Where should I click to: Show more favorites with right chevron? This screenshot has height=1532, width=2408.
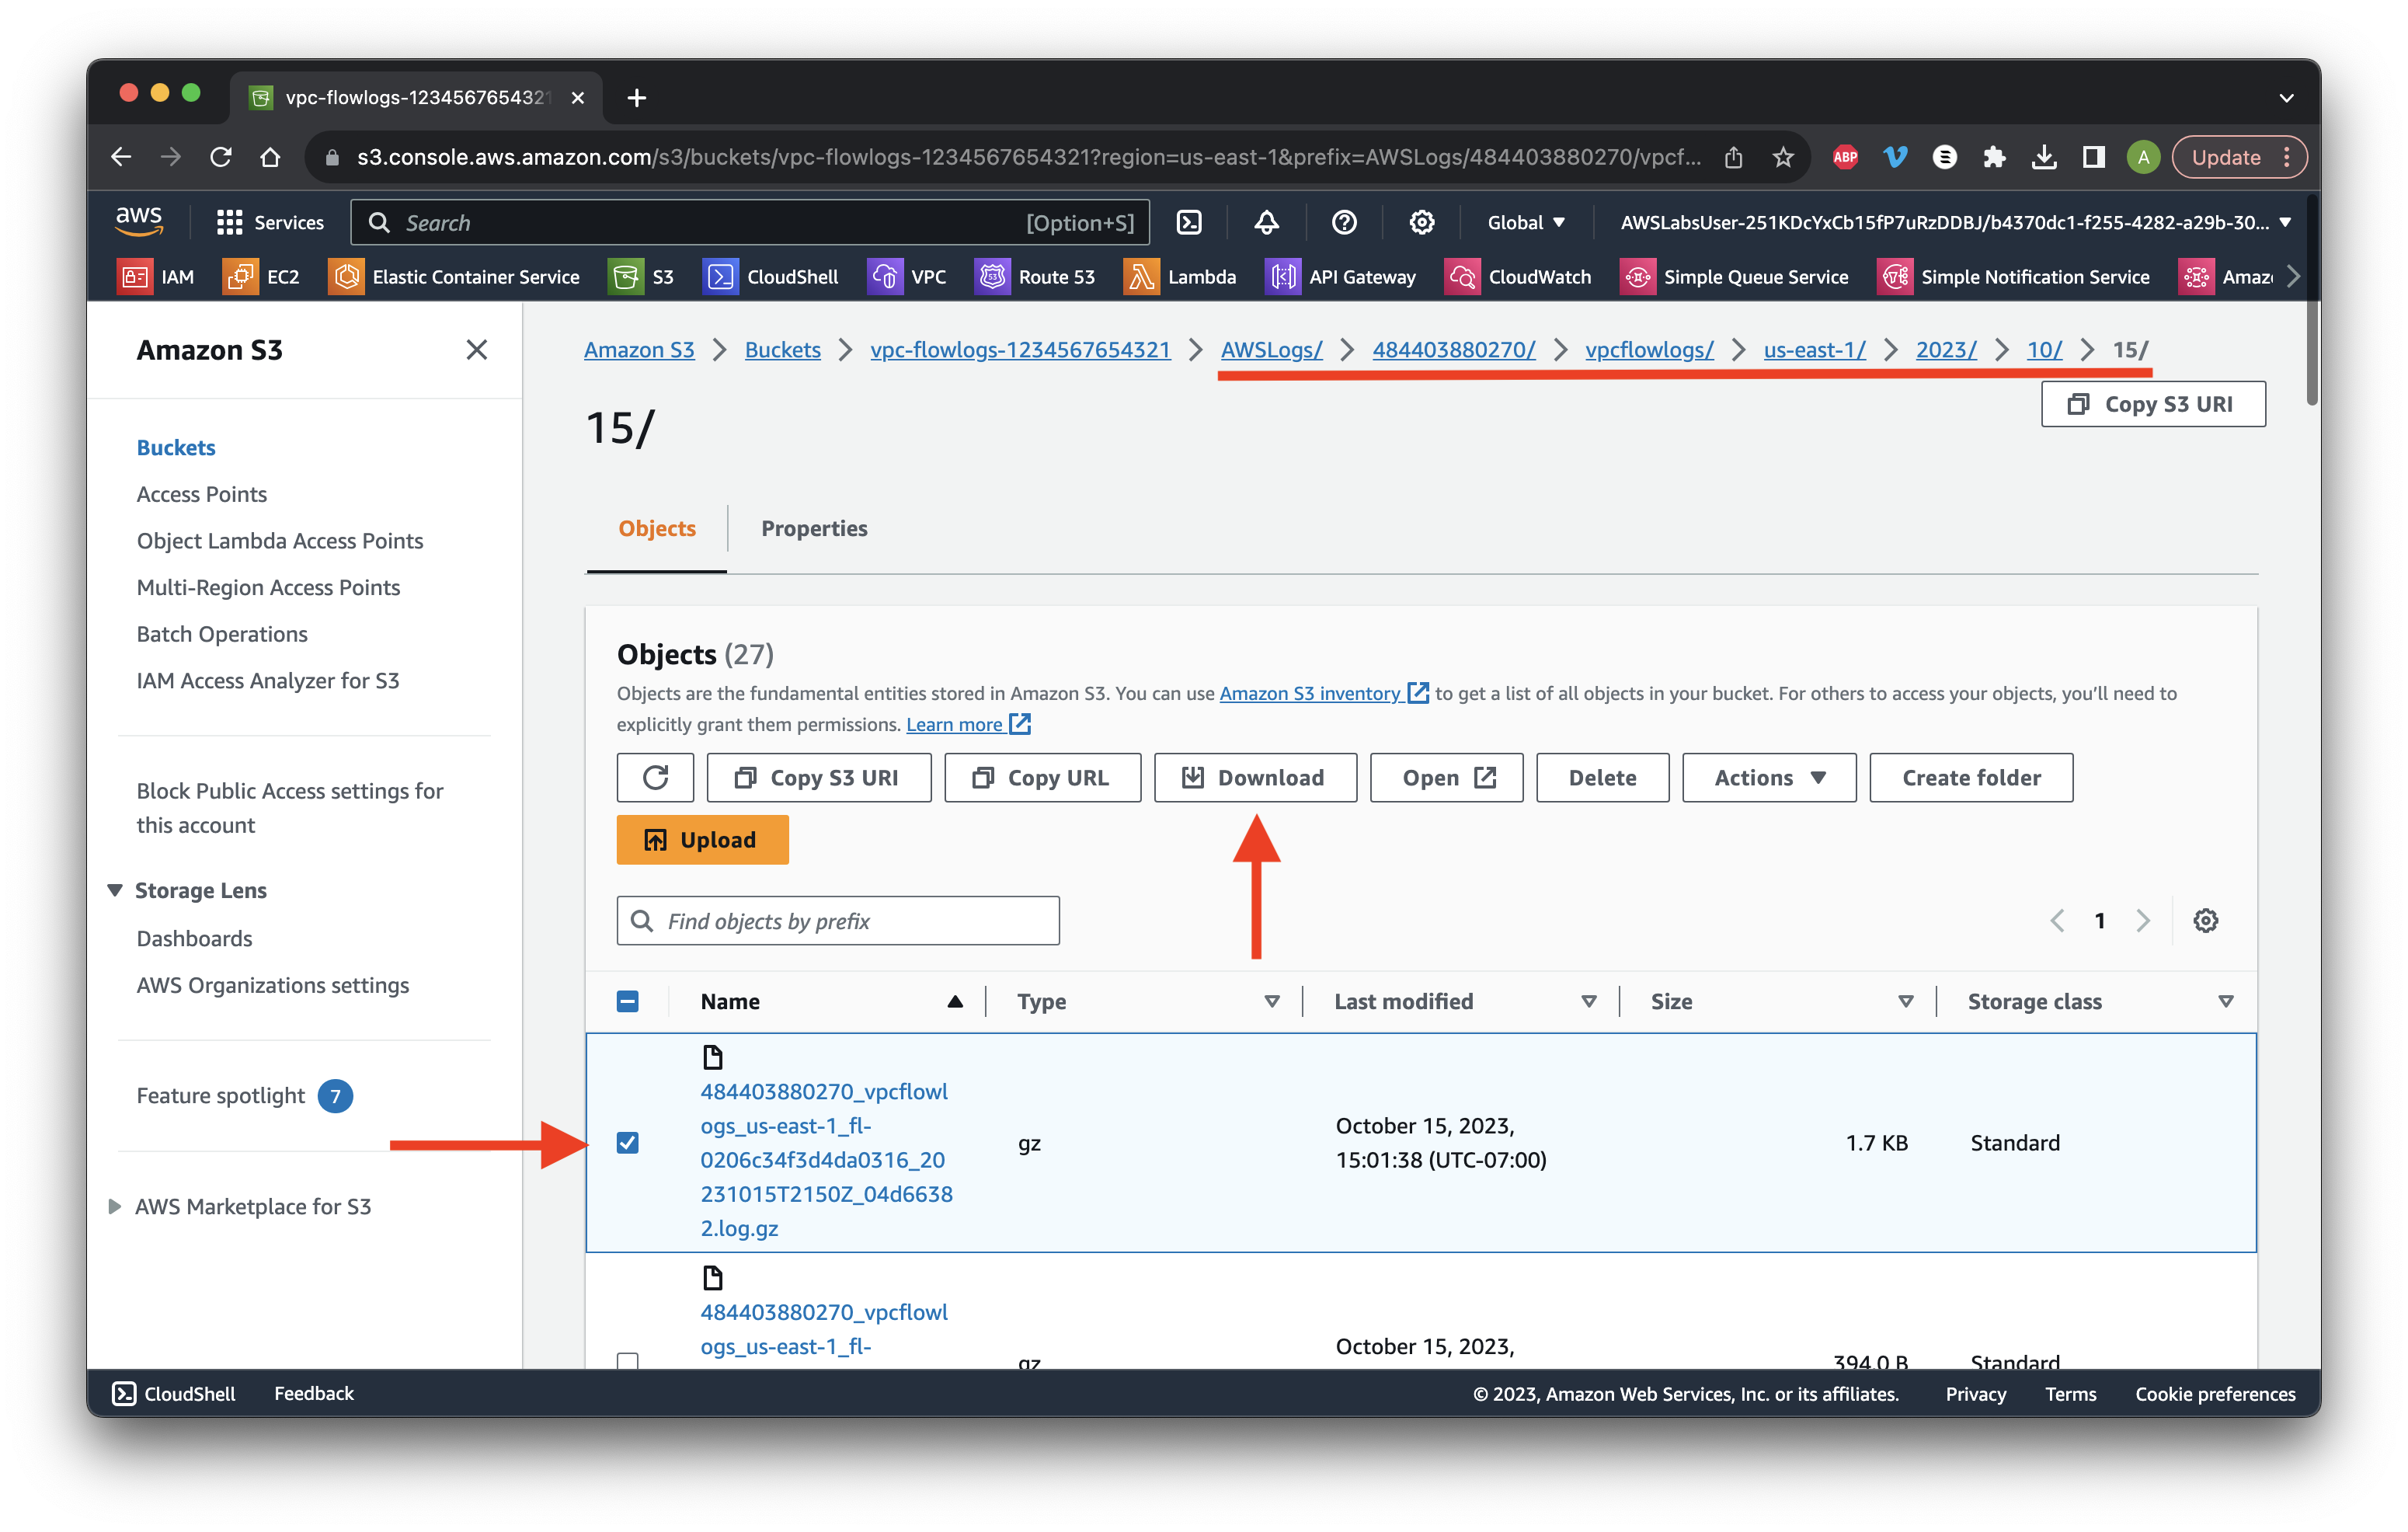point(2293,277)
